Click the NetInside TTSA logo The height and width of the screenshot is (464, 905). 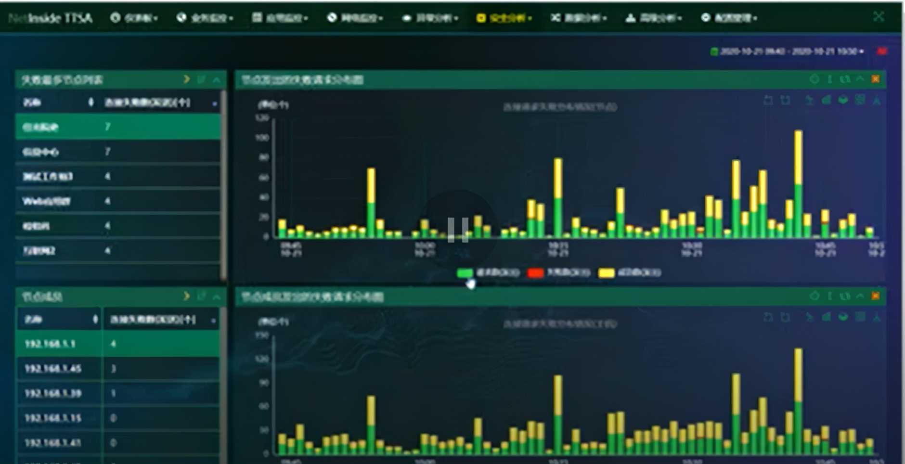tap(50, 18)
